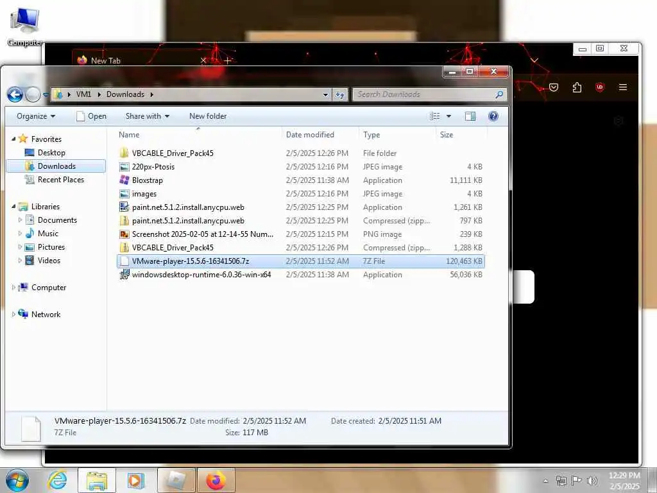Show hidden tray icons arrow

(545, 481)
